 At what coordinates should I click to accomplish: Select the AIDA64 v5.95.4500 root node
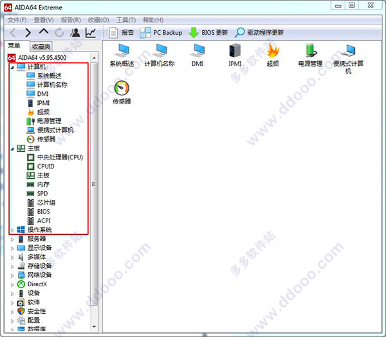[x=37, y=58]
